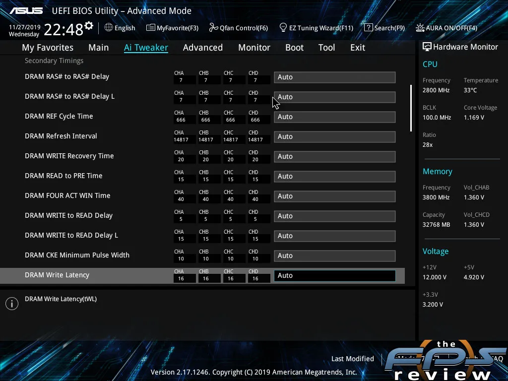Click the ASUS logo
Image resolution: width=508 pixels, height=381 pixels.
(26, 11)
